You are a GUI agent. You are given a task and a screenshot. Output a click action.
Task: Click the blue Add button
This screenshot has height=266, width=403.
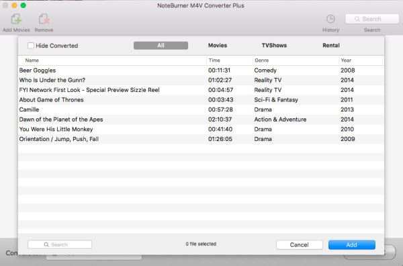pyautogui.click(x=351, y=245)
